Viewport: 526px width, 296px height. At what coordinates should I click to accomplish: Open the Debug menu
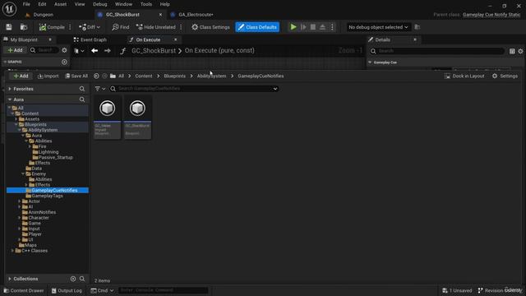tap(100, 4)
